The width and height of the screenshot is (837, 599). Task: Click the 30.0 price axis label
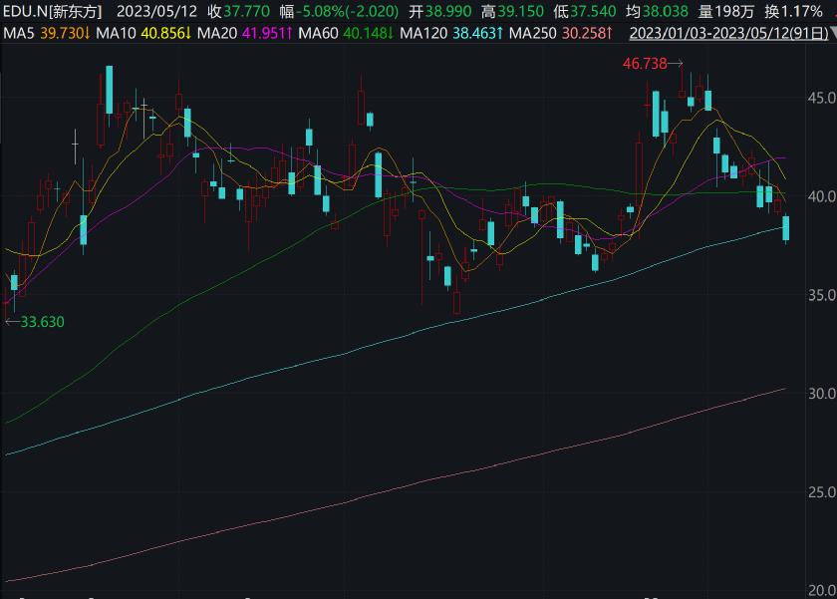[822, 394]
